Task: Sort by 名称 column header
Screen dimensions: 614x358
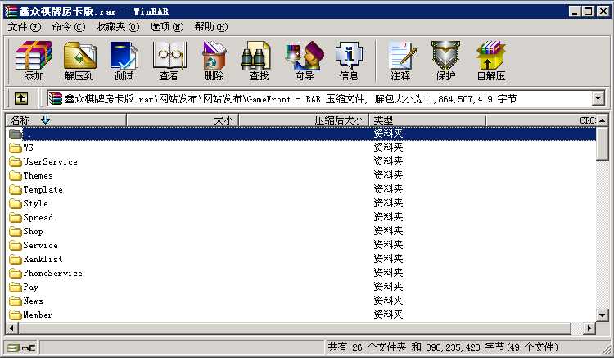Action: tap(65, 120)
